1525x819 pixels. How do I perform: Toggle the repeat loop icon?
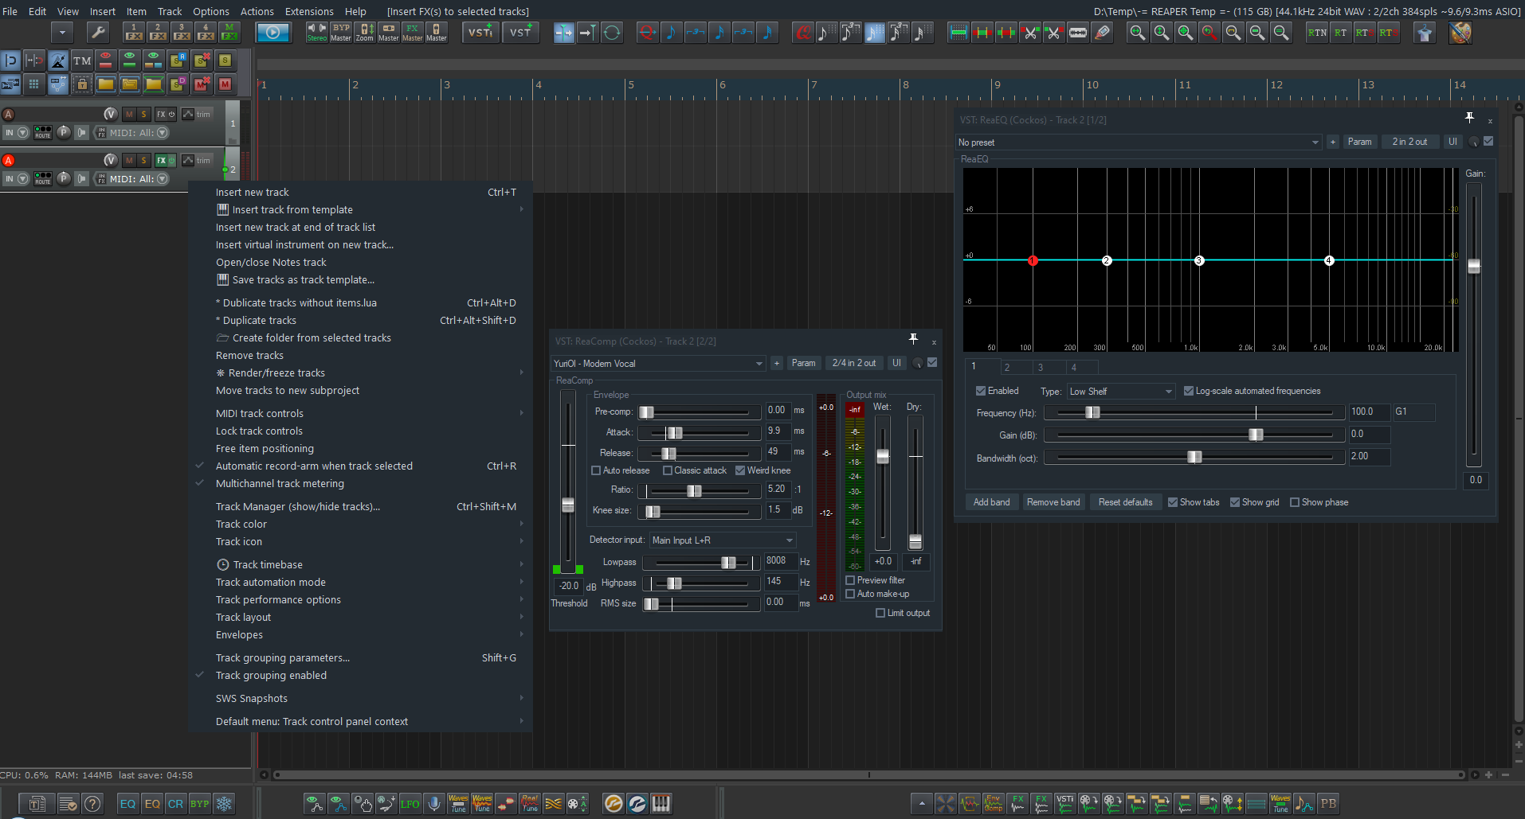[x=612, y=33]
